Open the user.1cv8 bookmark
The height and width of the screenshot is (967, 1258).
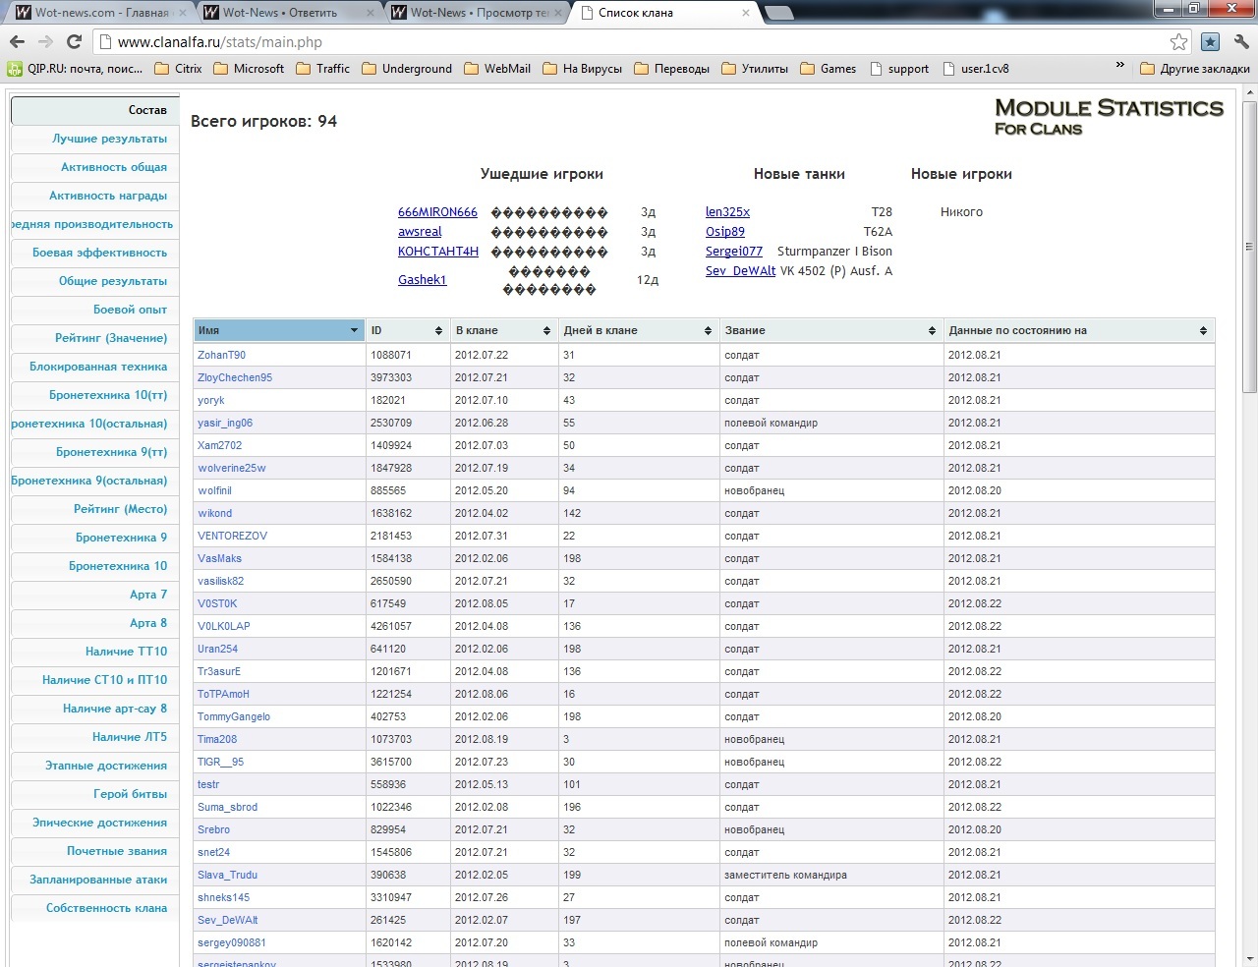point(975,69)
